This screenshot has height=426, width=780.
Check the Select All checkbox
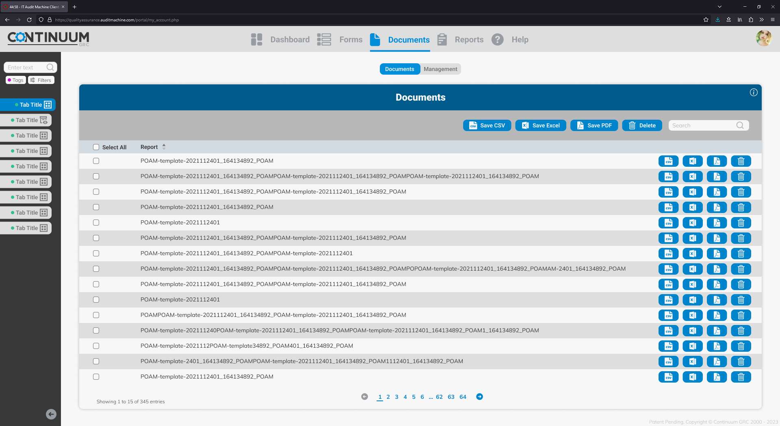click(x=96, y=147)
